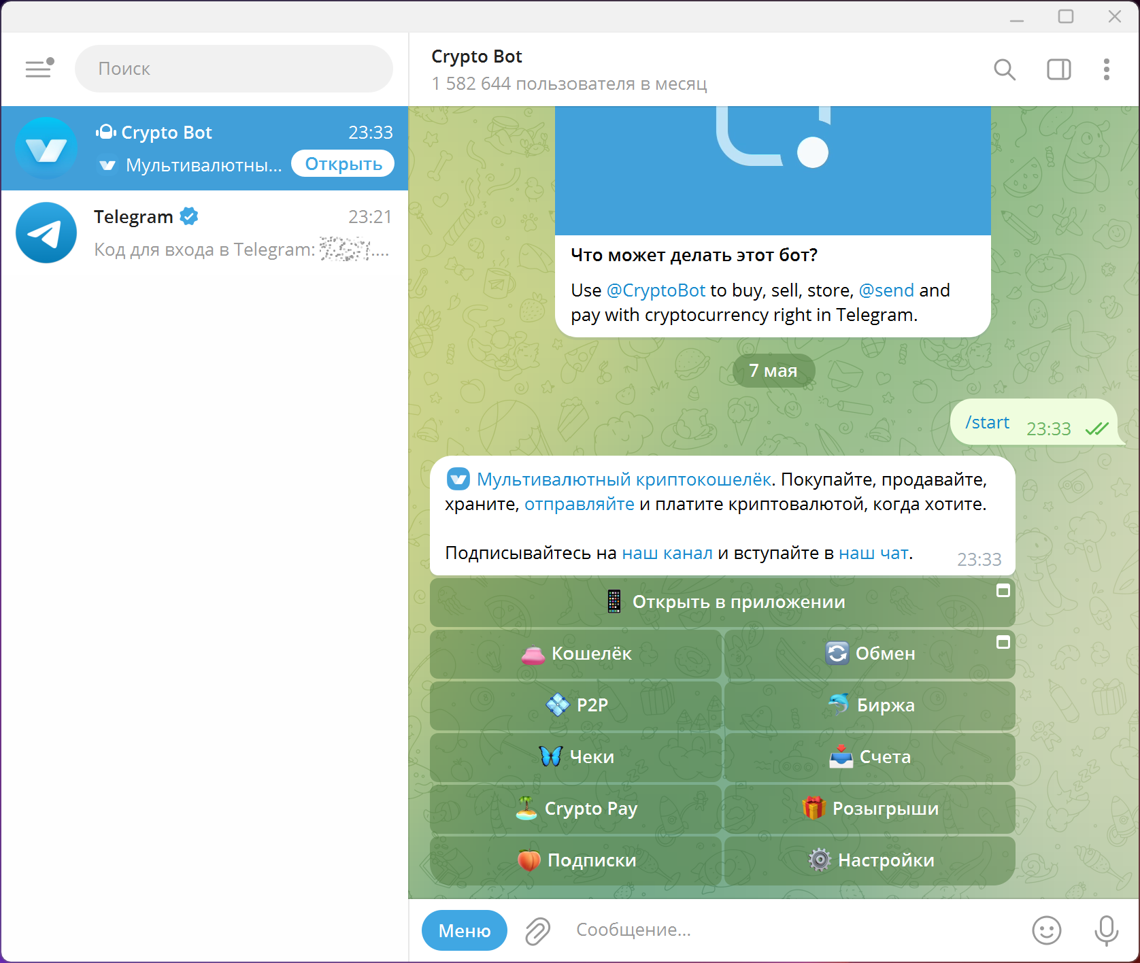Click the Telegram avatar in chat list

tap(46, 233)
